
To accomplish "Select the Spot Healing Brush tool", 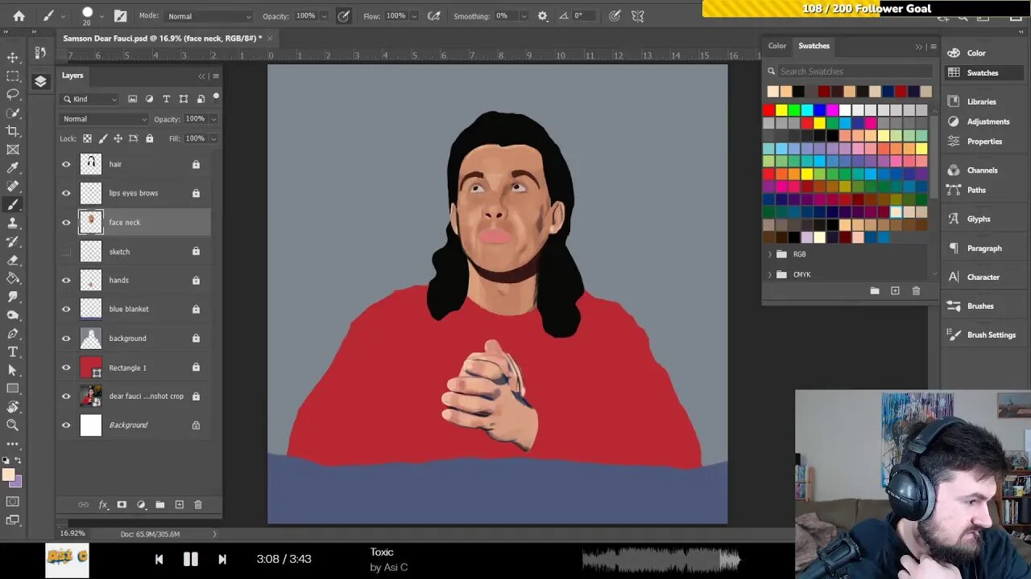I will click(x=13, y=187).
